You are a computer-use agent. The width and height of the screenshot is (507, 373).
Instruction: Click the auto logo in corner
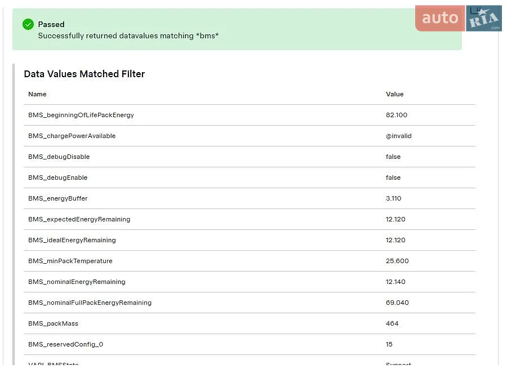coord(440,18)
